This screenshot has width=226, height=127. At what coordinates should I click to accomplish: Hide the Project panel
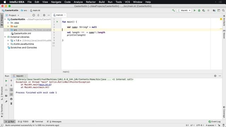49,15
